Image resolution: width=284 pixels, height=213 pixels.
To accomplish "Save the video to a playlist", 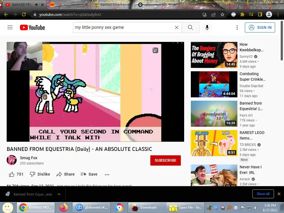I will [89, 174].
